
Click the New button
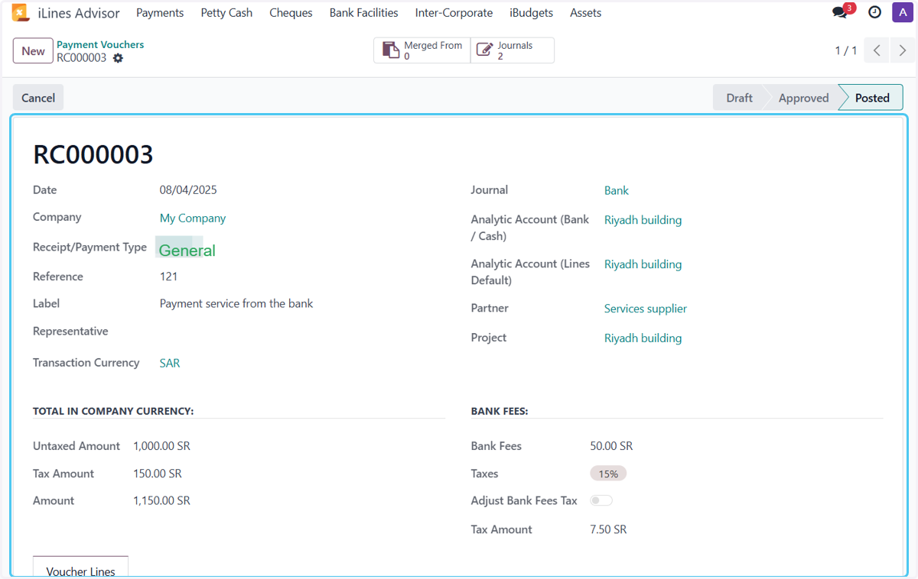click(x=33, y=51)
